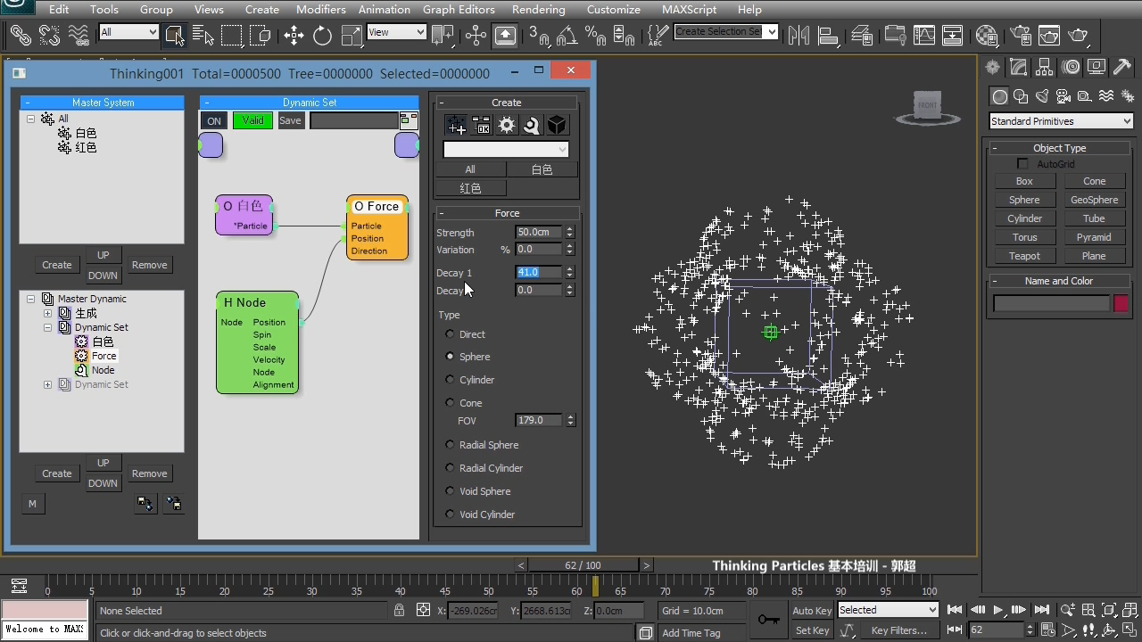
Task: Click the Bind to Space Warp icon
Action: (79, 35)
